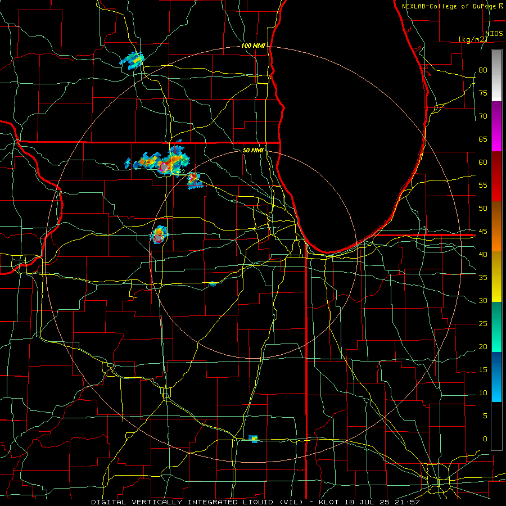
Task: Click the scale value 45
Action: pos(483,232)
